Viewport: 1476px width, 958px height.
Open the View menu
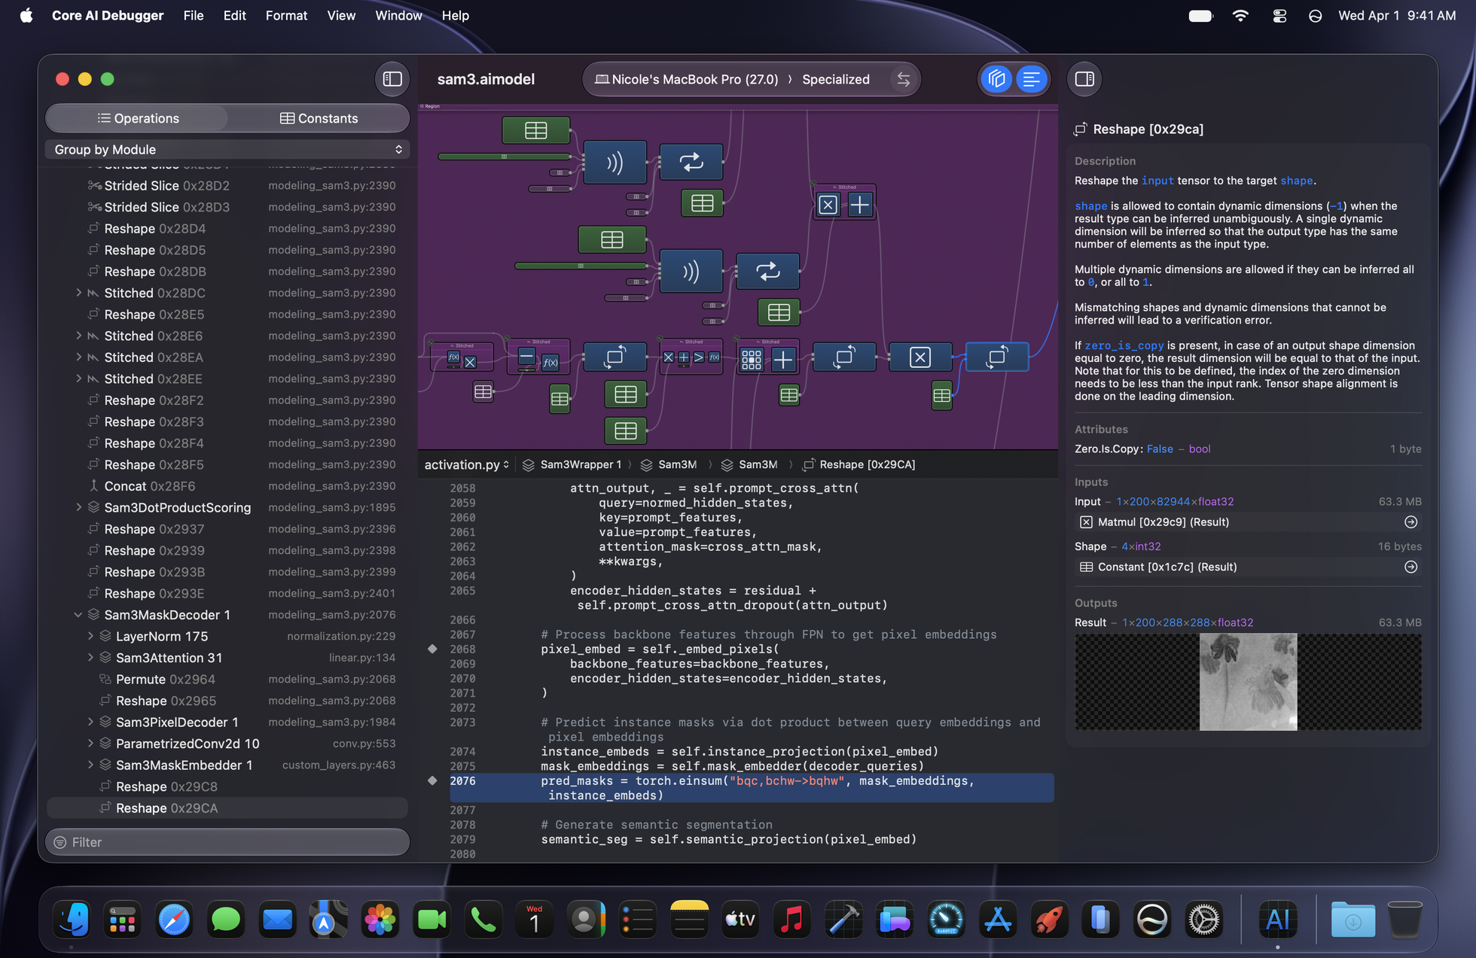[340, 15]
